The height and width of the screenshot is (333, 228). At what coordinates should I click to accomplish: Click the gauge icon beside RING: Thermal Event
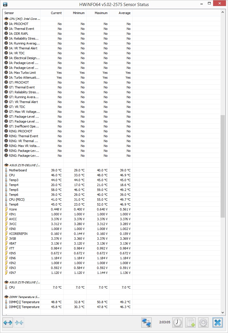click(6, 136)
